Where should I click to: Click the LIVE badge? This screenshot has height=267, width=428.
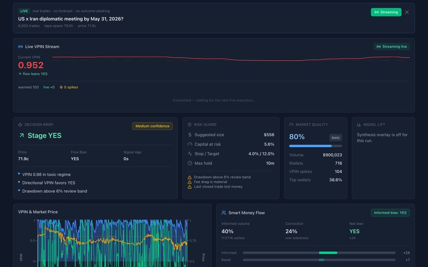(x=24, y=11)
